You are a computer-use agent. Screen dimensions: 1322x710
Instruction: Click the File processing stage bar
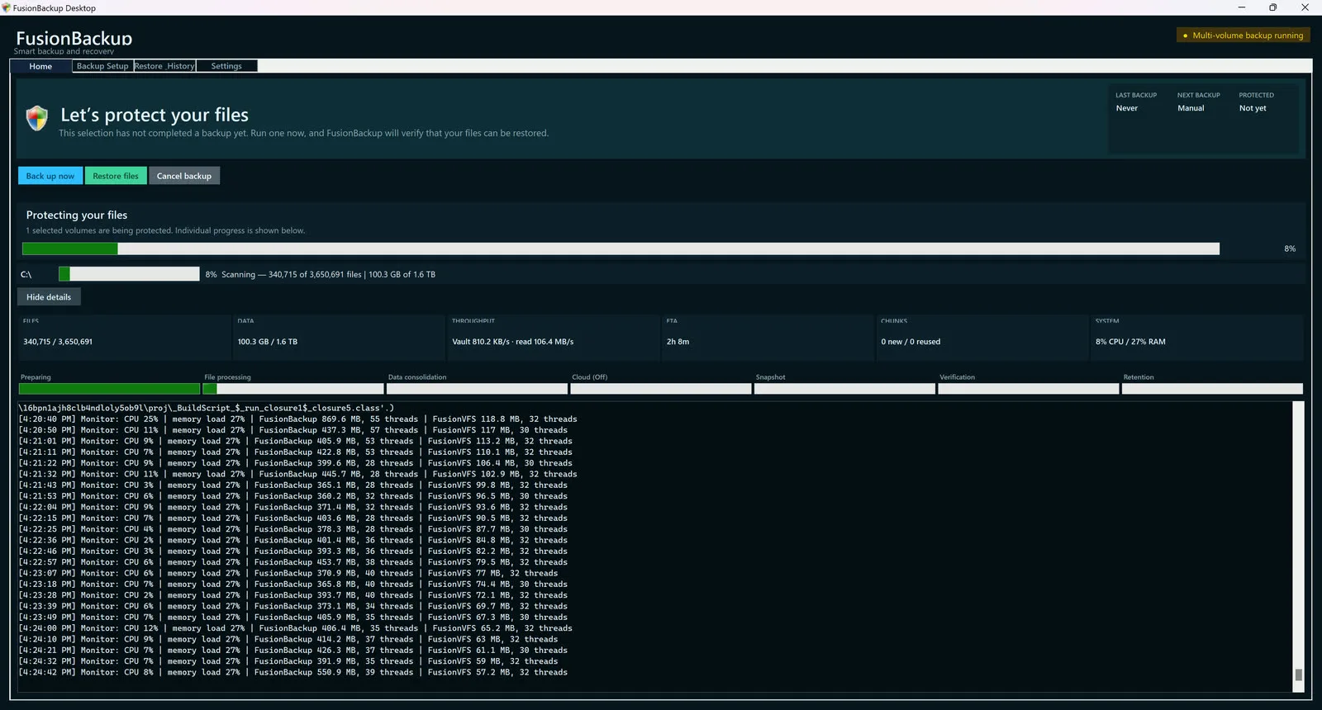point(293,389)
